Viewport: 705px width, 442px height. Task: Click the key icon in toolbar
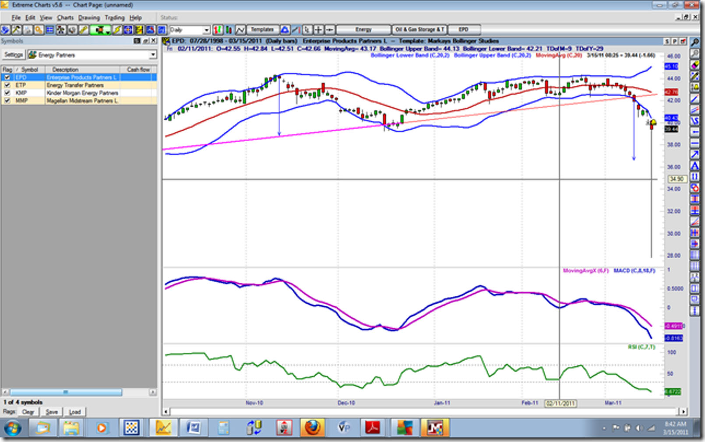[39, 30]
